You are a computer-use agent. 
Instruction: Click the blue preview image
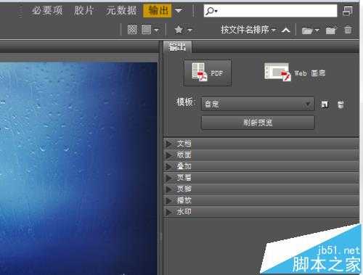[x=78, y=168]
